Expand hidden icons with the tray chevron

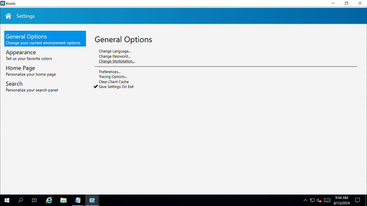point(305,200)
